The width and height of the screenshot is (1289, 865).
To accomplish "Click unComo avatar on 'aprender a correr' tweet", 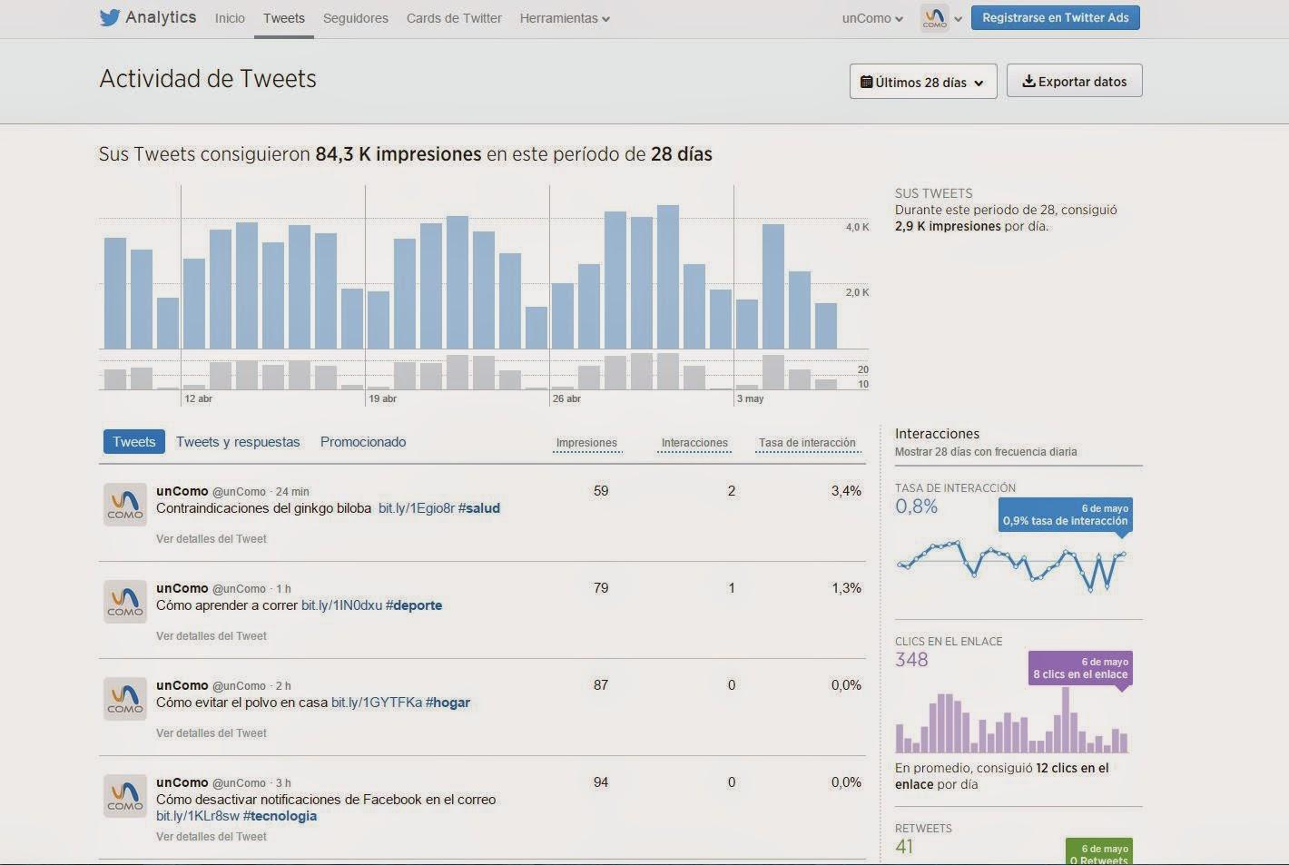I will pos(124,602).
